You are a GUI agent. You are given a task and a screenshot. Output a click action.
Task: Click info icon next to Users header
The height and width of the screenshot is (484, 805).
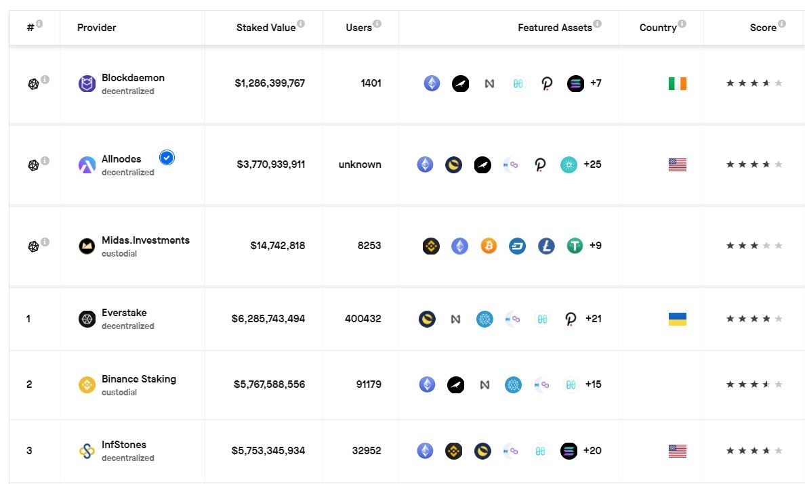[x=377, y=24]
